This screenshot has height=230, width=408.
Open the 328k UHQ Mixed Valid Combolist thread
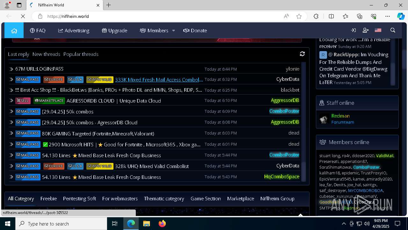(152, 166)
